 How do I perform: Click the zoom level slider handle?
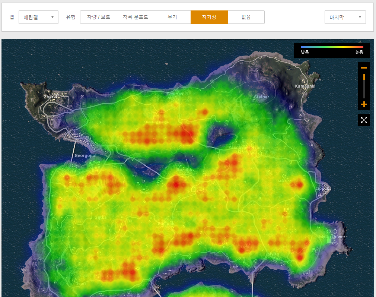[x=364, y=77]
